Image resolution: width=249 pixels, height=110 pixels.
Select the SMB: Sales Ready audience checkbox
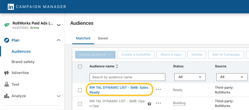coord(80,90)
